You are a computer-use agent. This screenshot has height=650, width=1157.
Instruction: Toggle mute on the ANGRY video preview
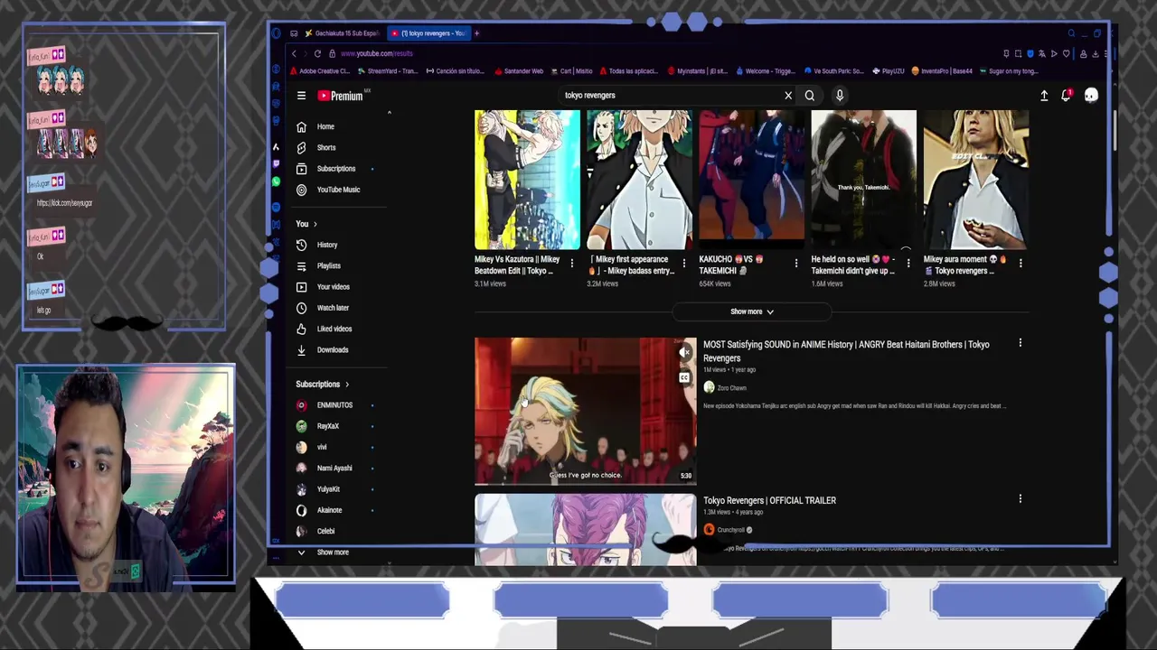click(x=684, y=352)
